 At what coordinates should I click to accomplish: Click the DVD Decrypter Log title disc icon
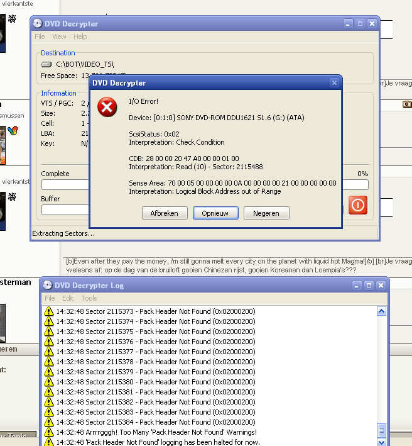click(x=48, y=285)
